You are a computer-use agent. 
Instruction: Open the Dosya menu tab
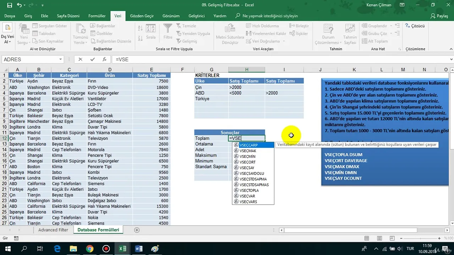10,16
